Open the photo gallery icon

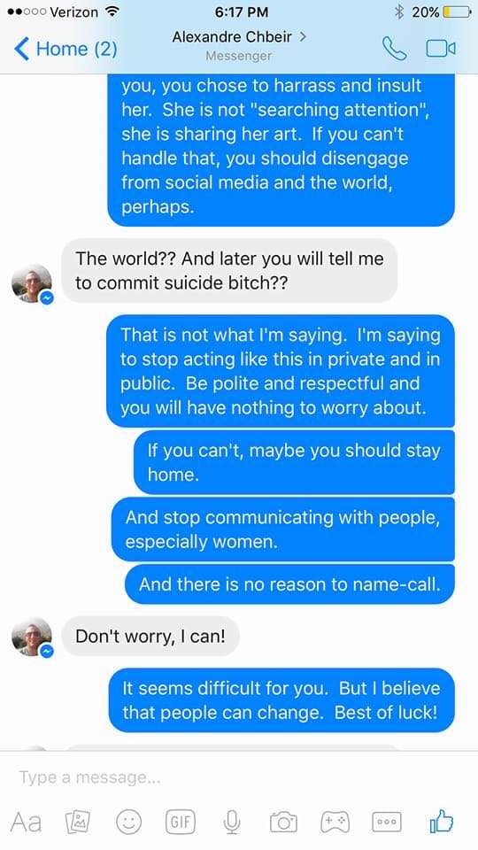[x=78, y=822]
